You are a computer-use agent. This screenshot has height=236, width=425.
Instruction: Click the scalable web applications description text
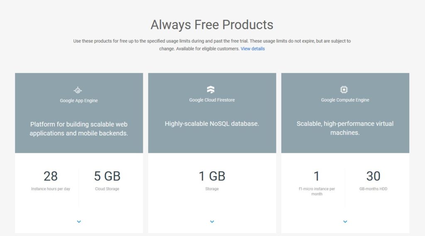(x=79, y=129)
